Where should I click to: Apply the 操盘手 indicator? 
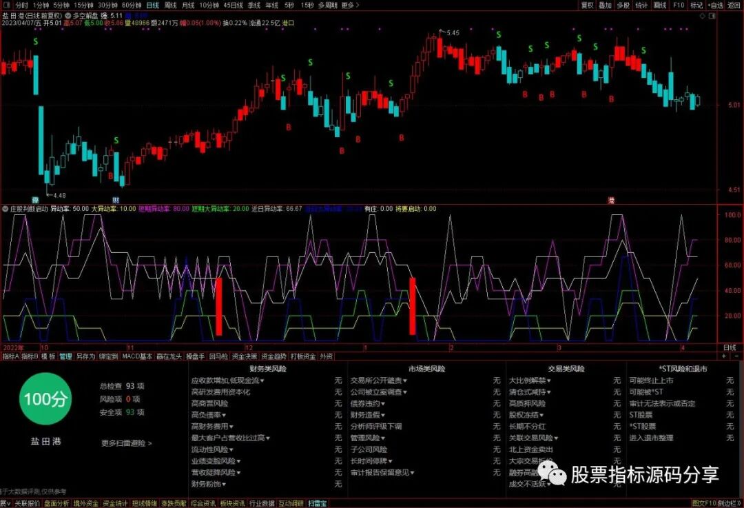click(195, 356)
